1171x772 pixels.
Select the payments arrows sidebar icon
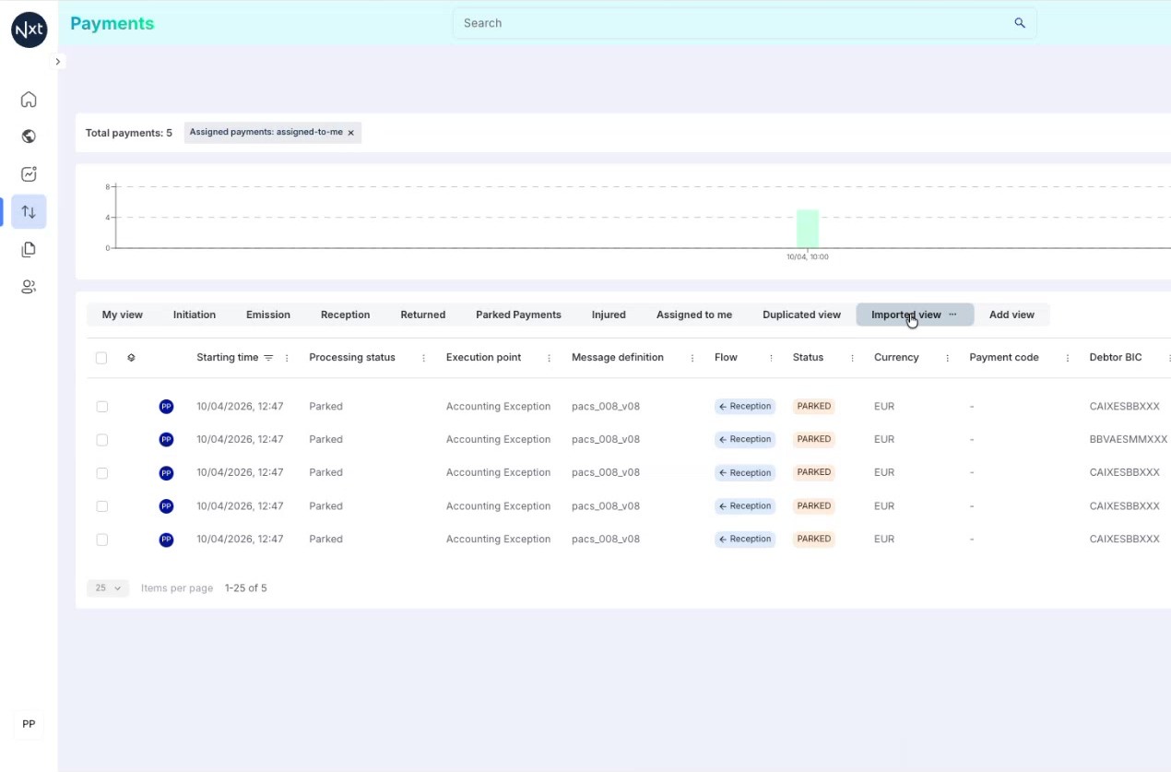pos(29,212)
